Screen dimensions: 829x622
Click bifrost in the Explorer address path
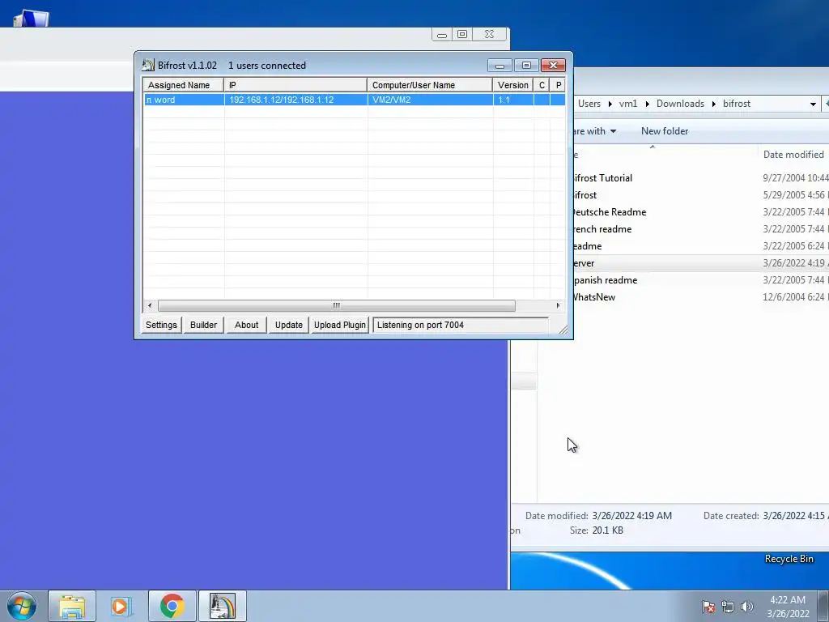737,104
